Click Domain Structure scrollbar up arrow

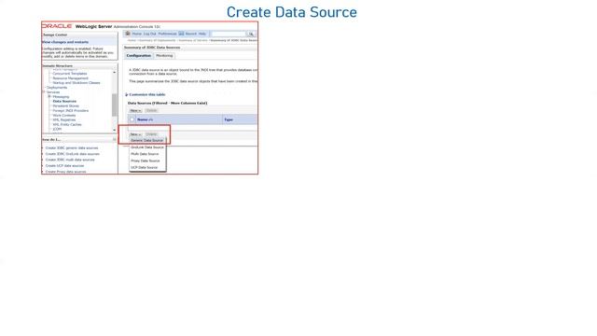[114, 72]
